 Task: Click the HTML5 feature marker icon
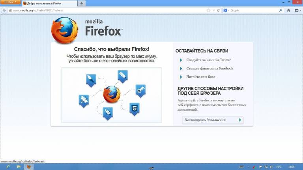[x=134, y=109]
